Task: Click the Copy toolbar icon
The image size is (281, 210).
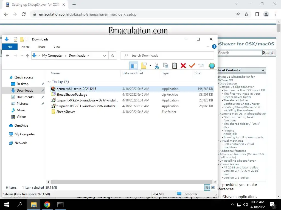Action: pos(166,66)
